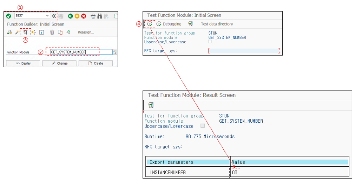Click the blue Information icon
The width and height of the screenshot is (355, 181).
click(x=42, y=32)
